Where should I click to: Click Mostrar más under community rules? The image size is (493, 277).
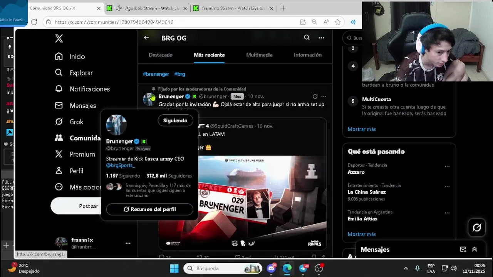pyautogui.click(x=362, y=129)
